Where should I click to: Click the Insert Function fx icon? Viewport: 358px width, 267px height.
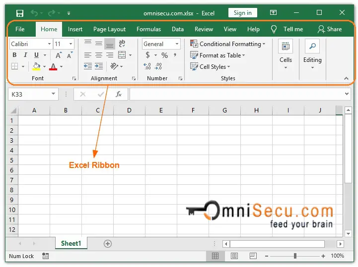point(119,94)
